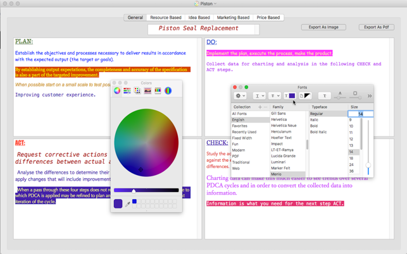Switch to the Resource Based tab

pos(166,17)
